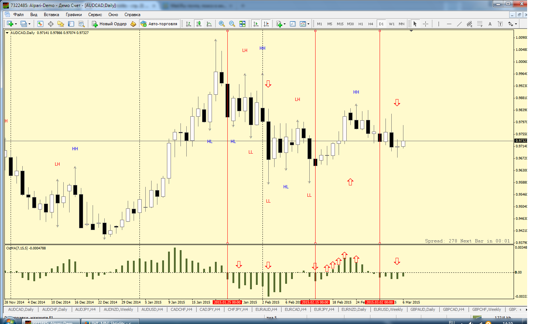Screen dimensions: 533x324
Task: Open the Справка menu
Action: [x=132, y=15]
